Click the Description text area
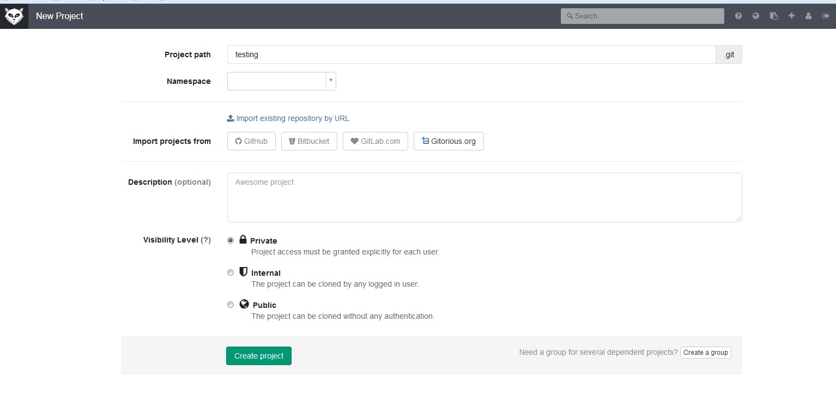The width and height of the screenshot is (836, 394). point(484,197)
